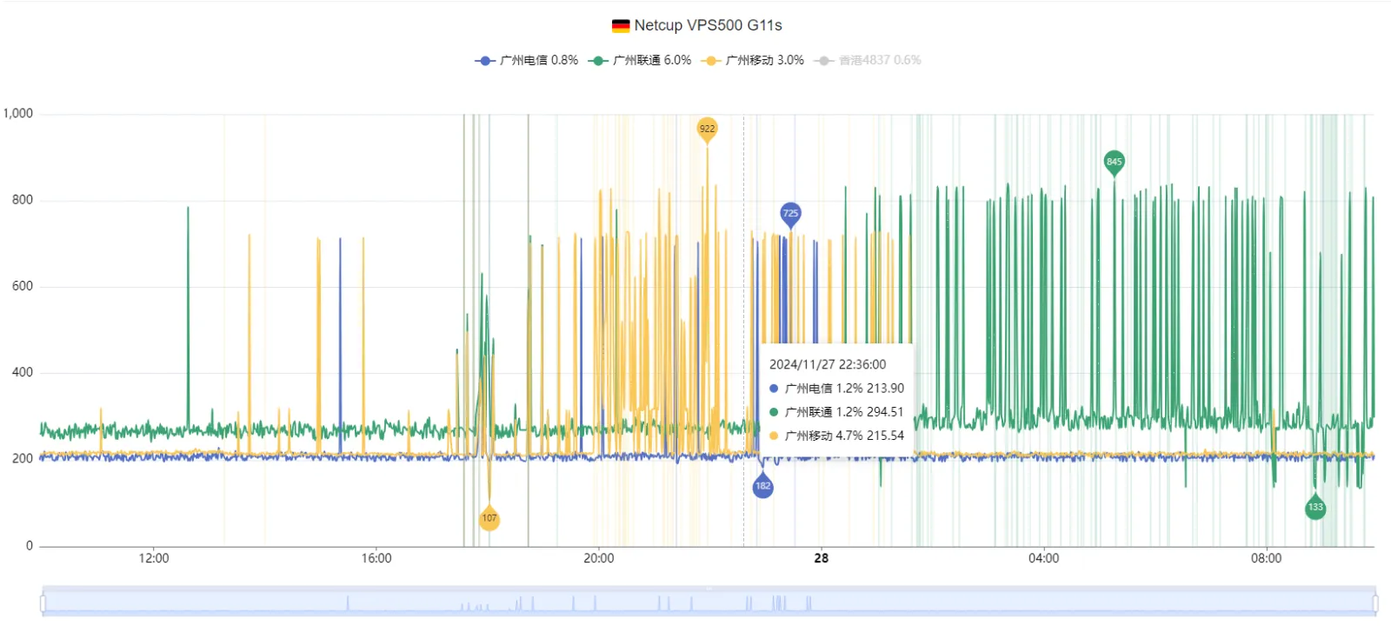Click the 400 y-axis label
Image resolution: width=1391 pixels, height=632 pixels.
coord(23,372)
